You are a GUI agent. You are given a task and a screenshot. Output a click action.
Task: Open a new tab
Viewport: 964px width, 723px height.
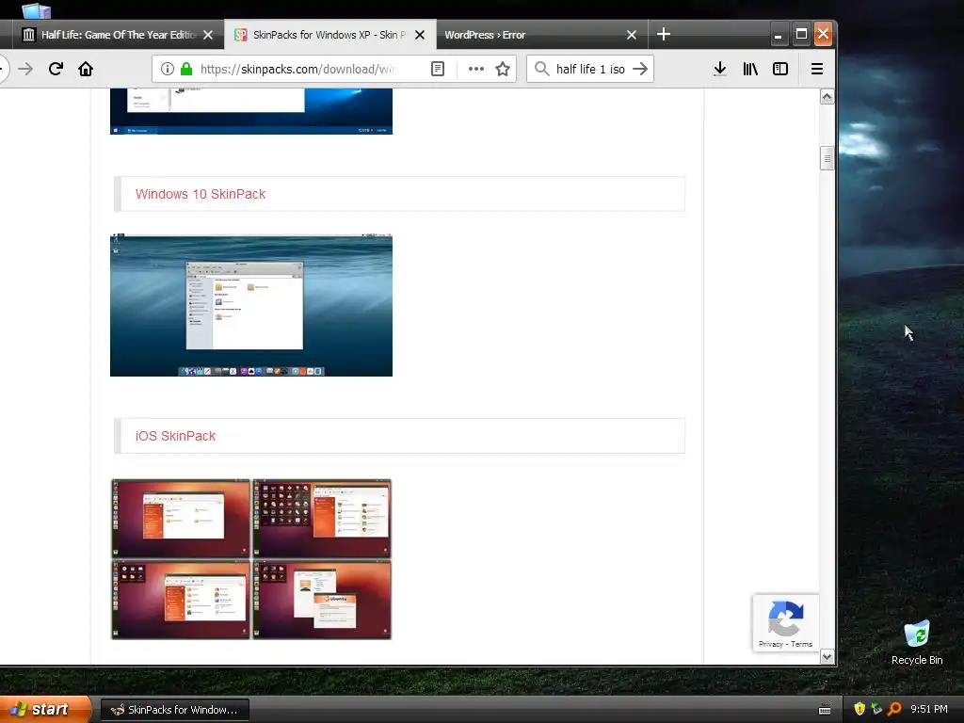664,35
